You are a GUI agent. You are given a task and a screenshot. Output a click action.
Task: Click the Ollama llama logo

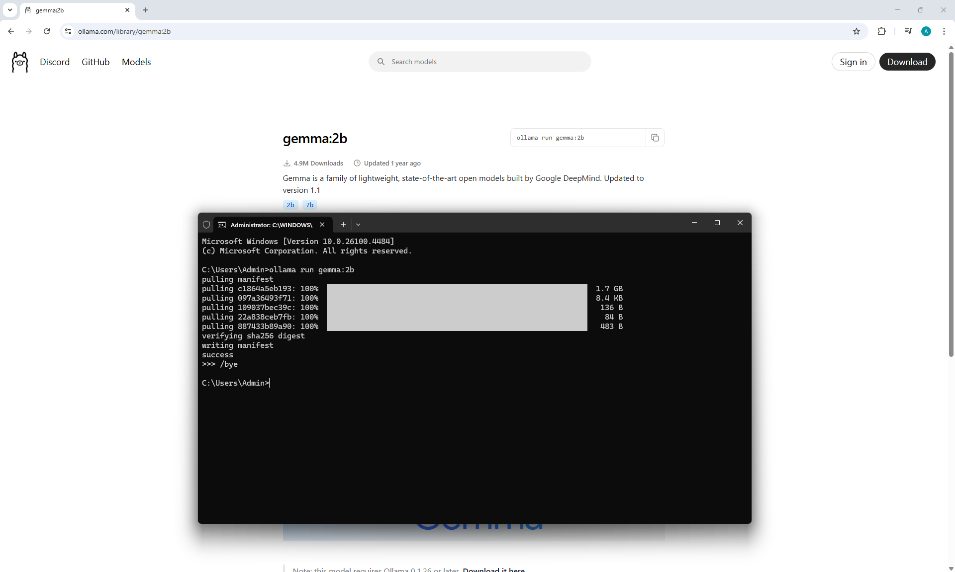20,62
